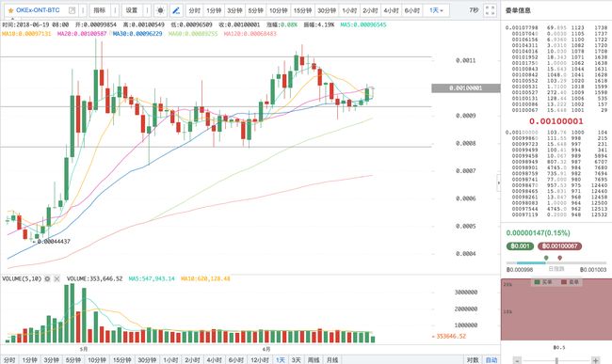612x364 pixels.
Task: Open the OKEx-ONT-BTC pair selector
Action: (38, 10)
